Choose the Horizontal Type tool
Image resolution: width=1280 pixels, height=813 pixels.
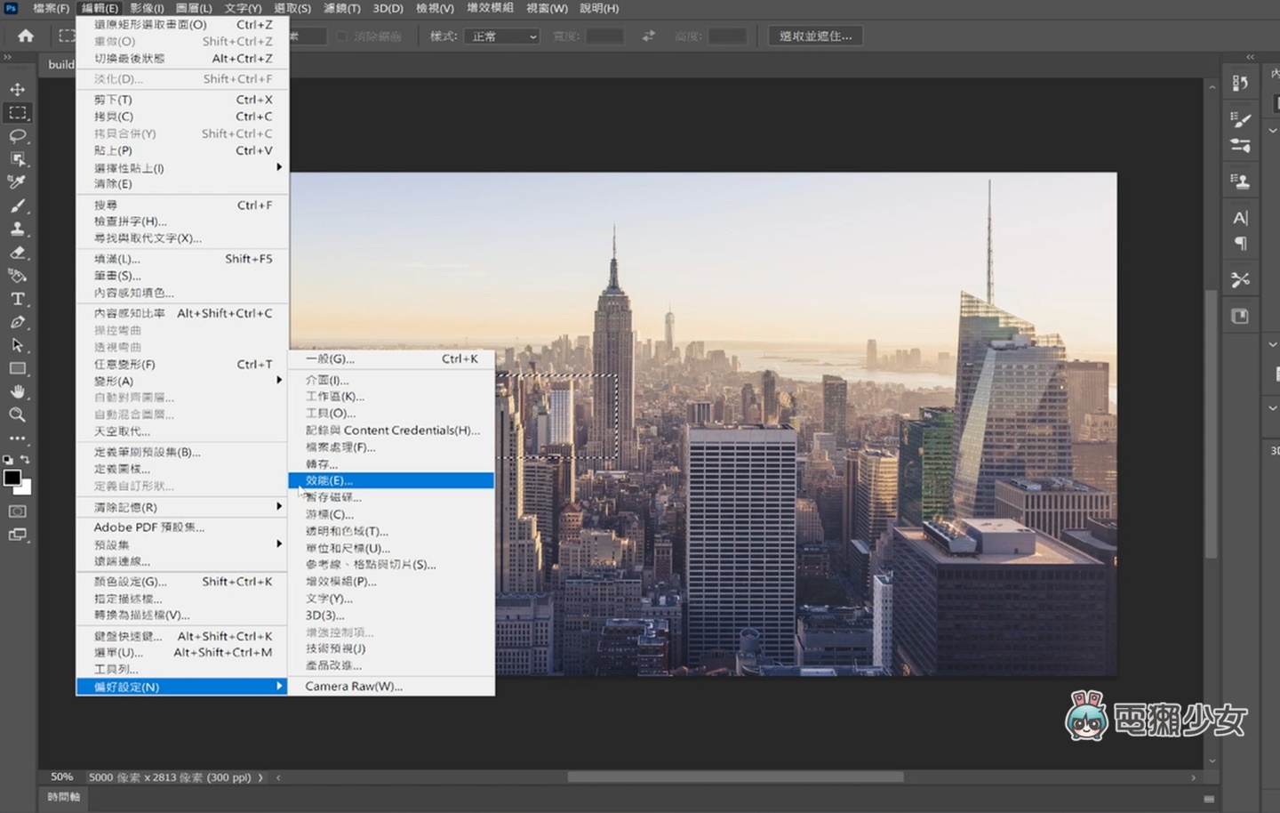pos(18,299)
